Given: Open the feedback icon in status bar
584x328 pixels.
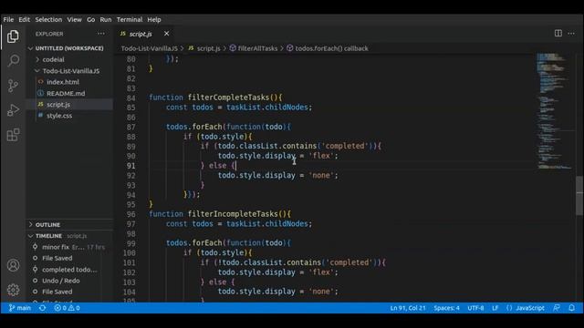Looking at the screenshot, I should click(557, 308).
